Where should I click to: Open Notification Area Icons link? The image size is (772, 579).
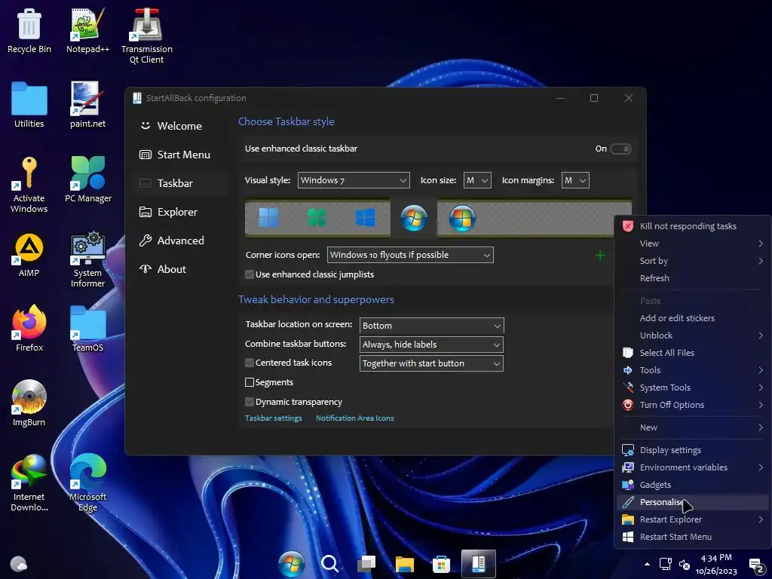click(x=354, y=418)
